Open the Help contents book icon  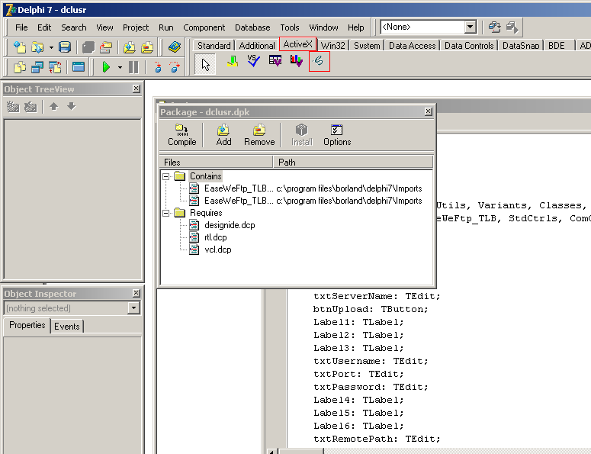(175, 47)
